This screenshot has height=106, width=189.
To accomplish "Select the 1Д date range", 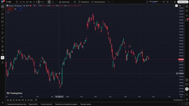I will 8,100.
